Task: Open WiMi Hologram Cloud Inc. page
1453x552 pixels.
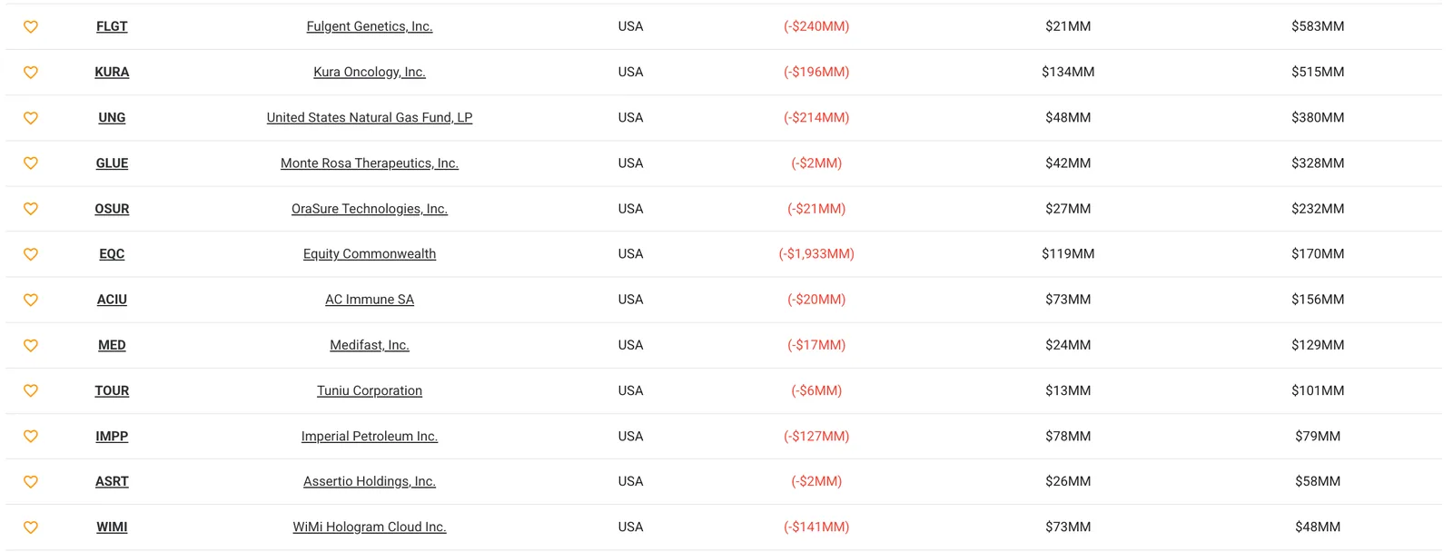Action: point(370,527)
